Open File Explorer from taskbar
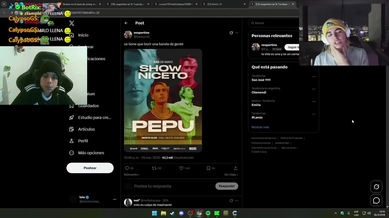389x218 pixels. coord(163,213)
